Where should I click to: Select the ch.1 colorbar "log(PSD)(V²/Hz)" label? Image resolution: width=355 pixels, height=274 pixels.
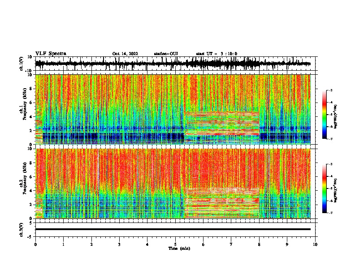pos(336,117)
